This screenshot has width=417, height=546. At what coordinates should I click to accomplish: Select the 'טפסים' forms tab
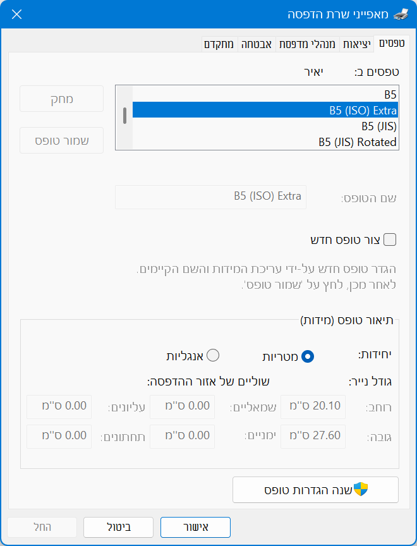tap(392, 44)
